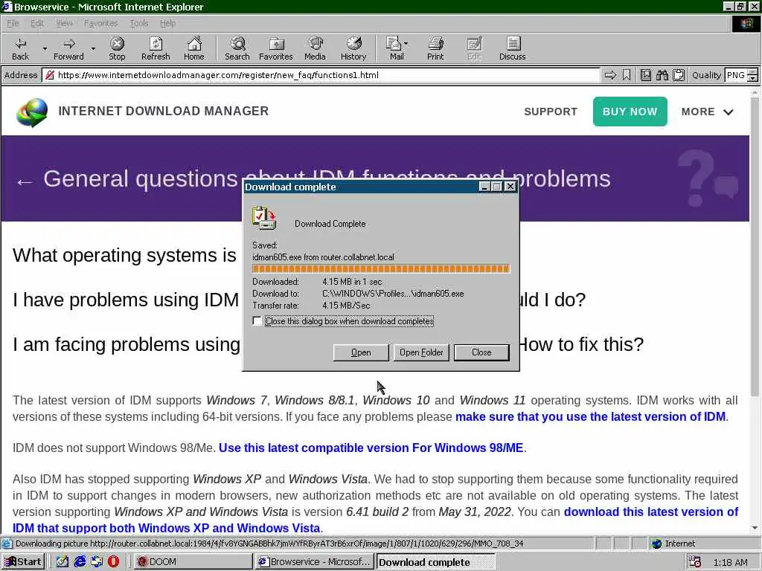Click the bookmark ribbon icon beside address bar
The height and width of the screenshot is (571, 762).
[627, 75]
